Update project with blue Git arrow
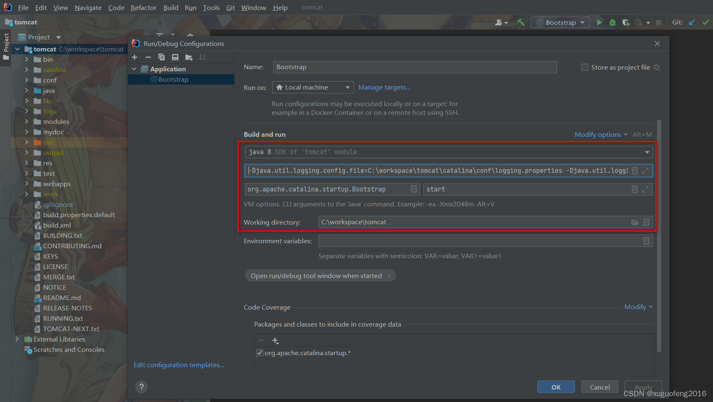 coord(692,22)
